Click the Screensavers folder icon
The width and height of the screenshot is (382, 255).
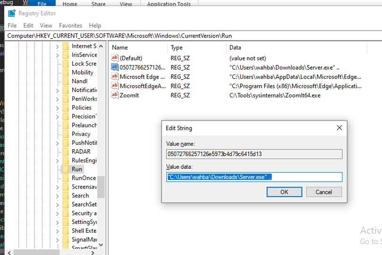(x=65, y=187)
